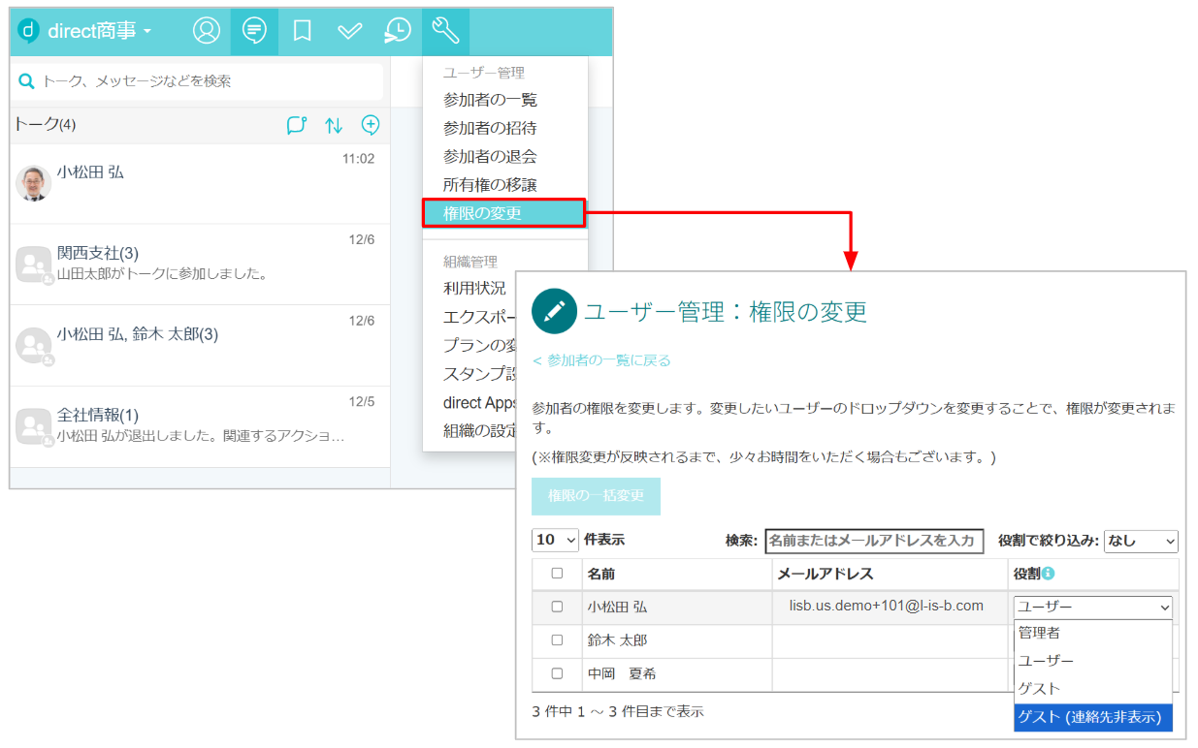Open the contacts person icon in header

point(207,31)
